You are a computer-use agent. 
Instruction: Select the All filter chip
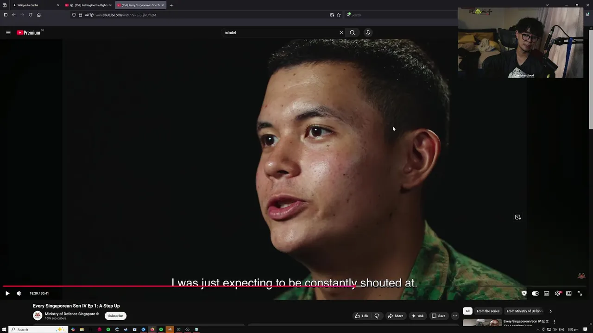(x=467, y=311)
